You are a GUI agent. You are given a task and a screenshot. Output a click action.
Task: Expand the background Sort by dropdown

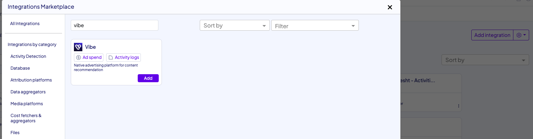485,60
